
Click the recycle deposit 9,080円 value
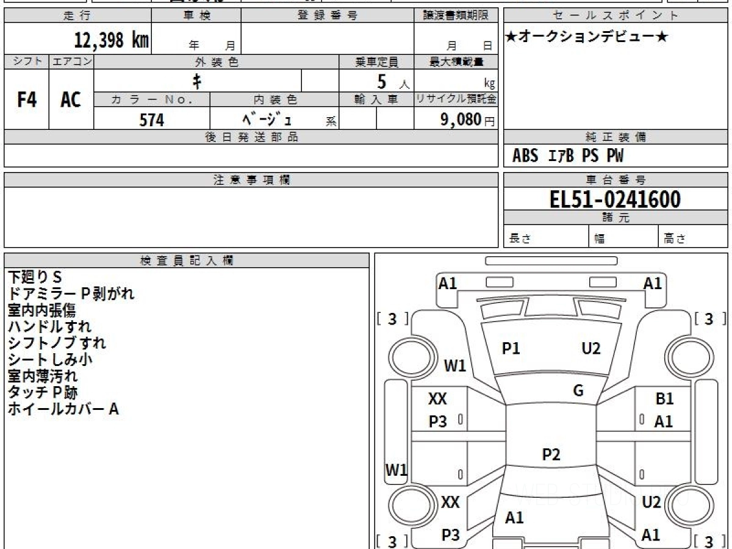[x=468, y=120]
